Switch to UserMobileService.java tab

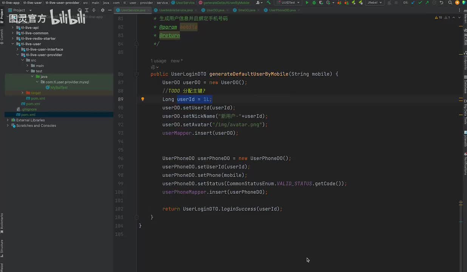[x=175, y=10]
